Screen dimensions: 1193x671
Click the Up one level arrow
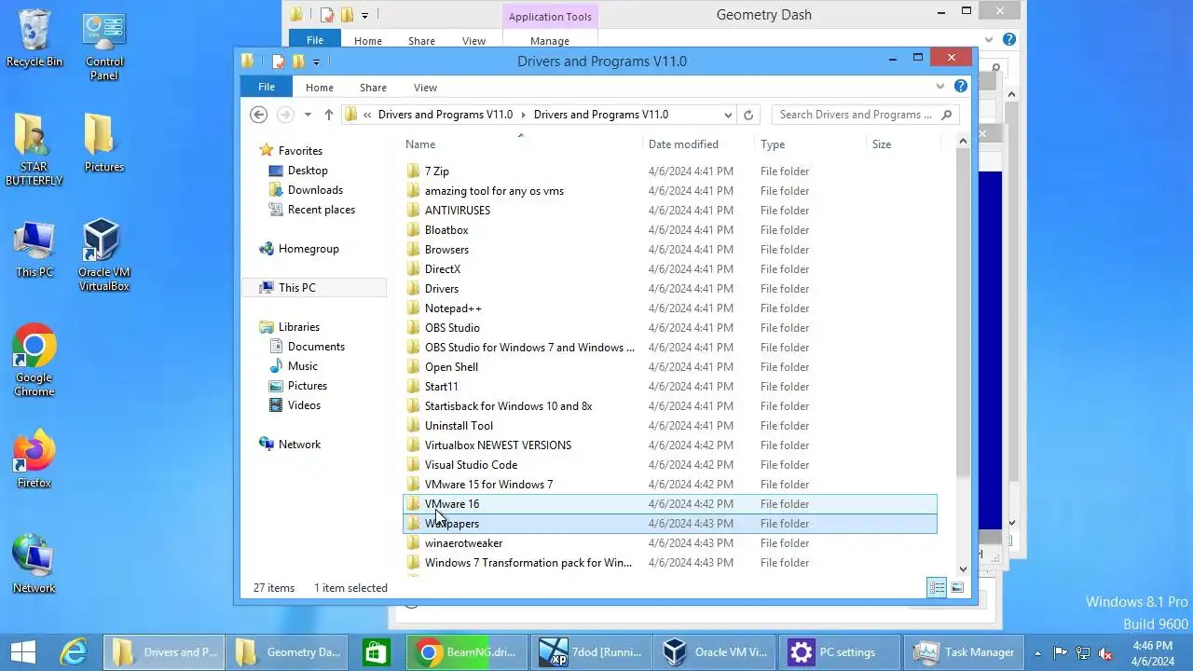[x=328, y=115]
